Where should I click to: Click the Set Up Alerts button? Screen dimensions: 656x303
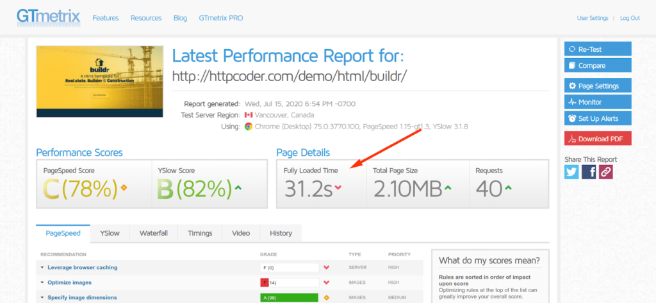coord(598,118)
